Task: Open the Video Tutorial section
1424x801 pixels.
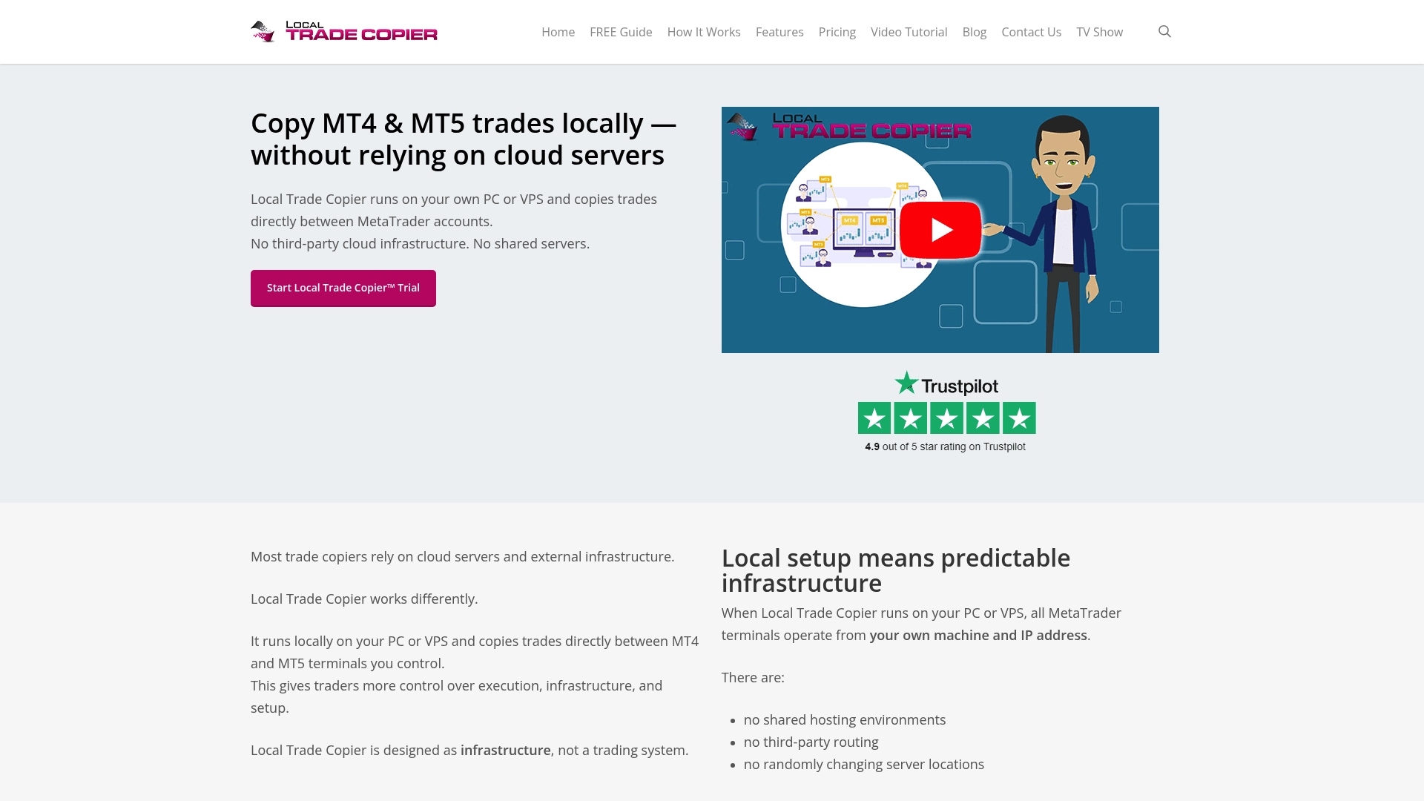Action: 908,32
